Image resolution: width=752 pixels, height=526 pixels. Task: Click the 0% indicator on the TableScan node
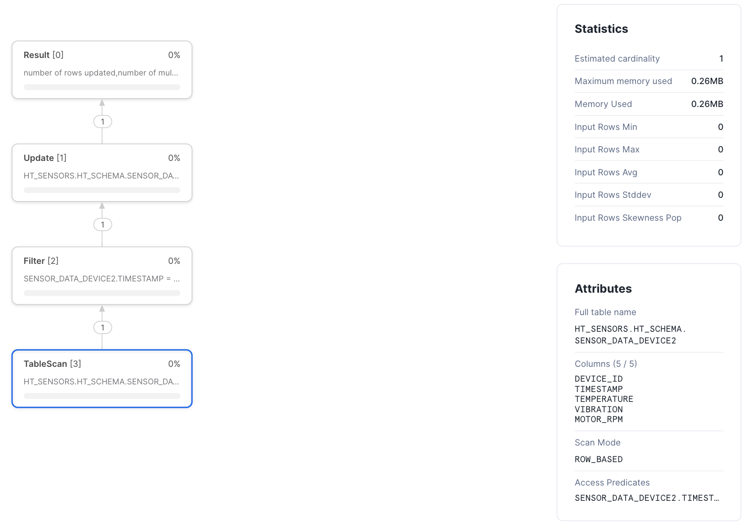coord(175,364)
